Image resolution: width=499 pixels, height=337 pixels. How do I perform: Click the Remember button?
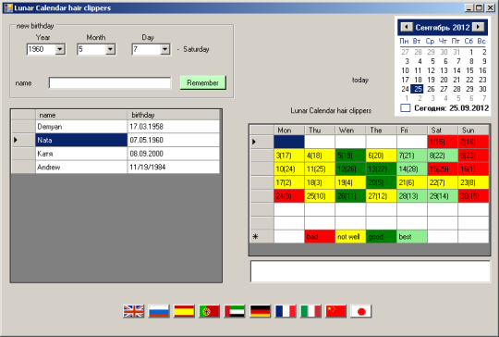203,83
